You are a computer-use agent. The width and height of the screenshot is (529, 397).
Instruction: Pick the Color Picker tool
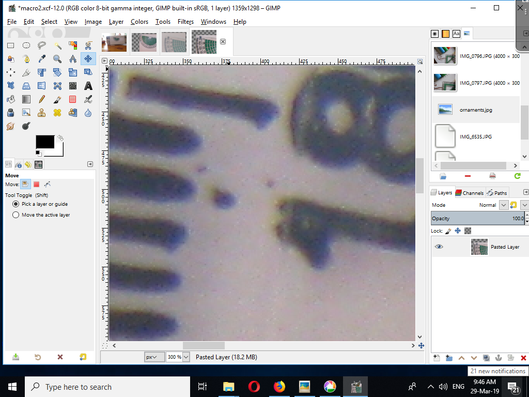(42, 58)
